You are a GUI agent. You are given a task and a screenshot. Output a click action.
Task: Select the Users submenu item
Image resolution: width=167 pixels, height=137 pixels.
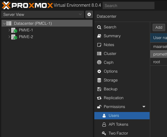click(x=122, y=116)
